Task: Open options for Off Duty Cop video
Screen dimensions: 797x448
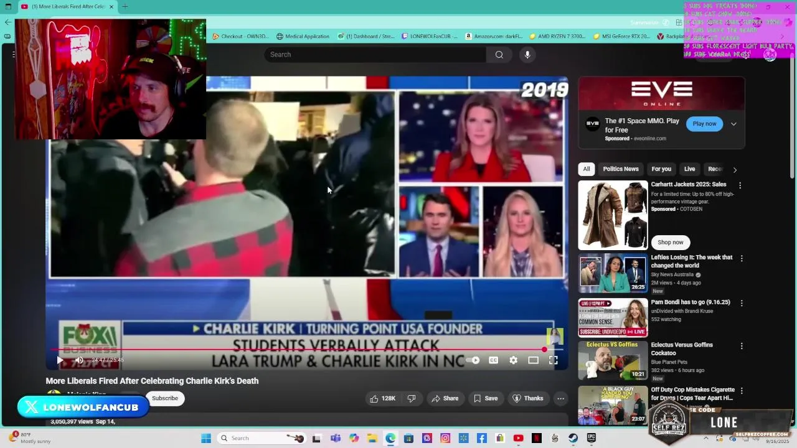Action: click(x=741, y=391)
